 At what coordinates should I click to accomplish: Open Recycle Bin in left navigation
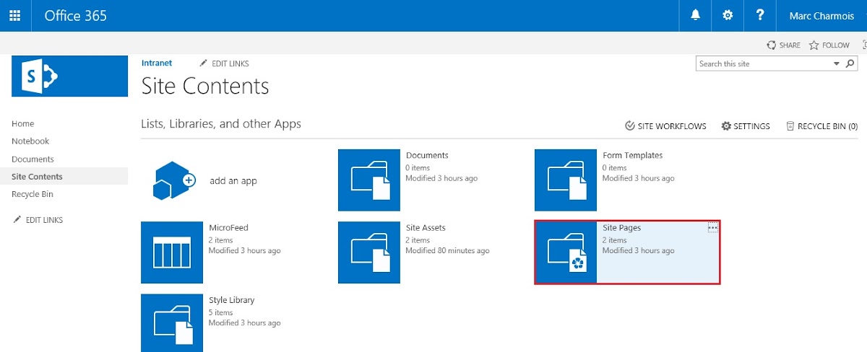click(33, 194)
